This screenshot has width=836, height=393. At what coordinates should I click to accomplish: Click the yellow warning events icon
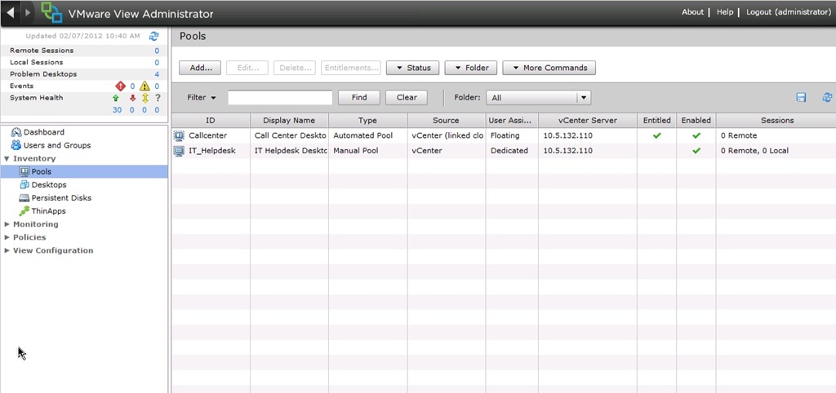(145, 86)
